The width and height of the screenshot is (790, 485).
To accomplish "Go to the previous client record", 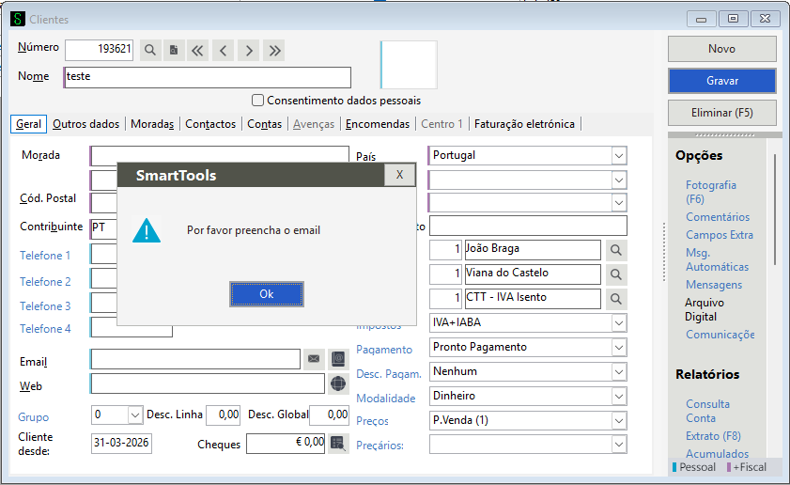I will pos(223,51).
